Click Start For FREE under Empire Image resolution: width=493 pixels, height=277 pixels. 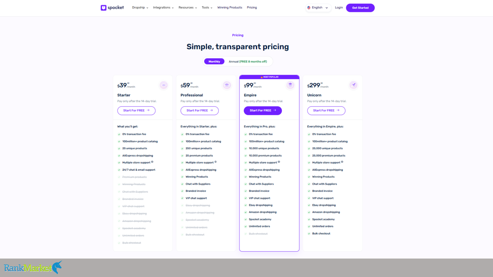(263, 110)
